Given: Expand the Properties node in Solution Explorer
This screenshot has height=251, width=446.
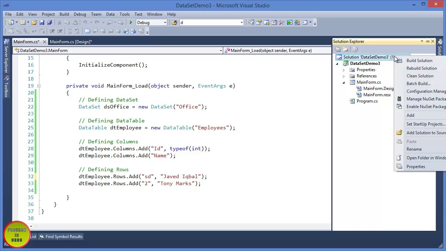Looking at the screenshot, I should pyautogui.click(x=344, y=70).
